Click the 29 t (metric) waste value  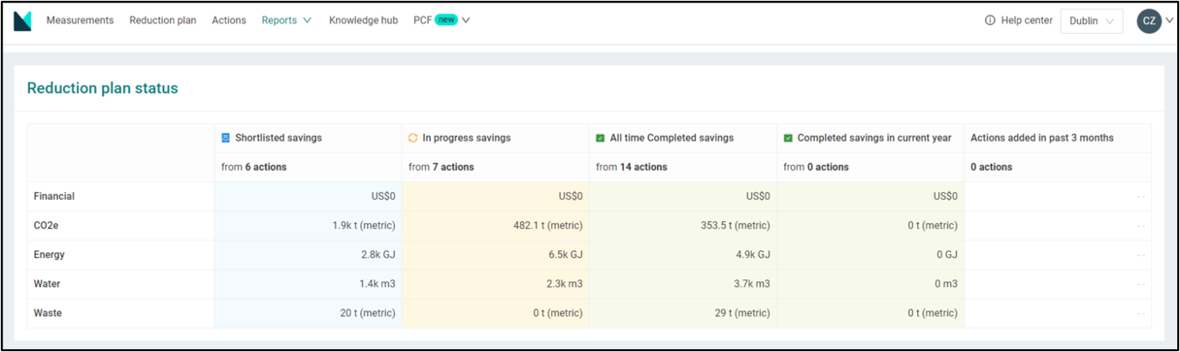[x=742, y=312]
